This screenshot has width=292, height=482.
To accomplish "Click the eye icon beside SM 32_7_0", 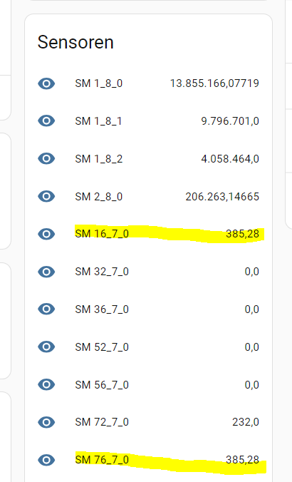I will point(46,272).
